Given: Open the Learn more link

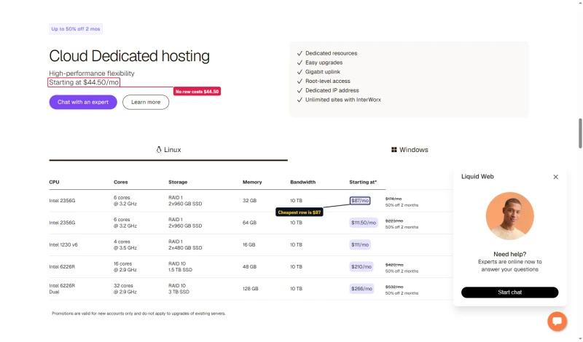Looking at the screenshot, I should click(146, 102).
